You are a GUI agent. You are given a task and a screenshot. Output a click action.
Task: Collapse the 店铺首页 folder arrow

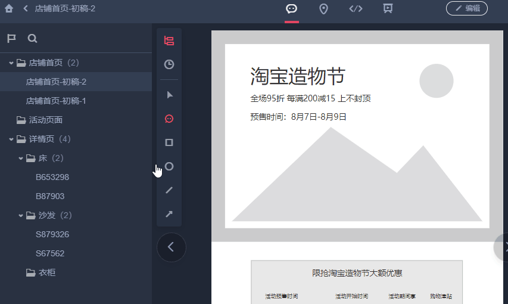11,63
